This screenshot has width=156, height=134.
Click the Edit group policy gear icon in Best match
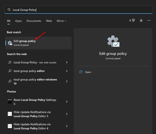click(10, 43)
